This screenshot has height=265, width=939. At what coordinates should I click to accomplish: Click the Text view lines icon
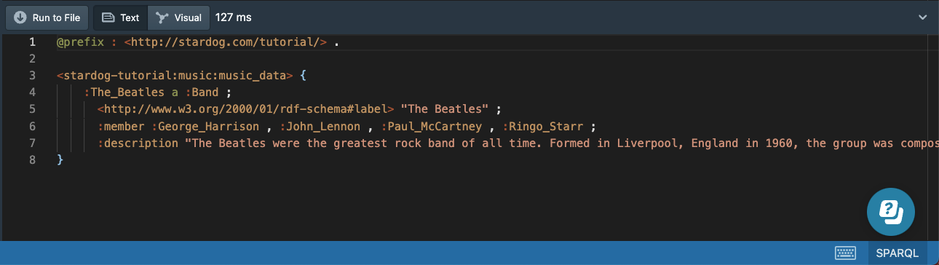pos(108,17)
